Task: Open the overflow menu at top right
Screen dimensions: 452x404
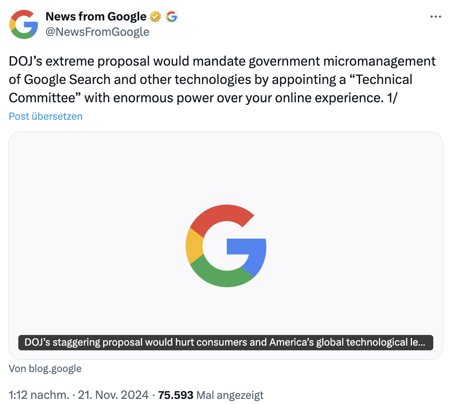Action: [436, 16]
